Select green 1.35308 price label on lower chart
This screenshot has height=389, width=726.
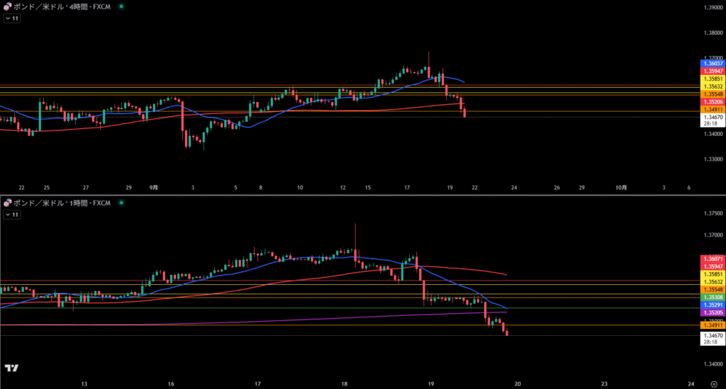pyautogui.click(x=713, y=298)
